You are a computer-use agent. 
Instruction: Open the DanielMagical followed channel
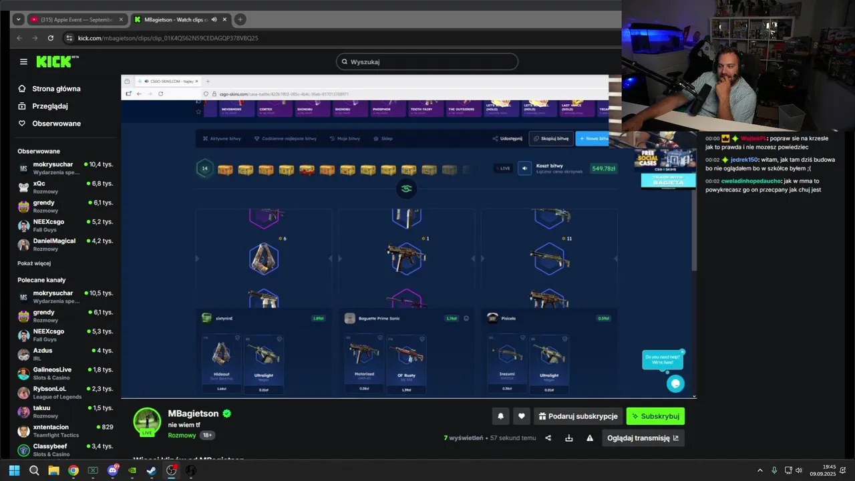[65, 244]
